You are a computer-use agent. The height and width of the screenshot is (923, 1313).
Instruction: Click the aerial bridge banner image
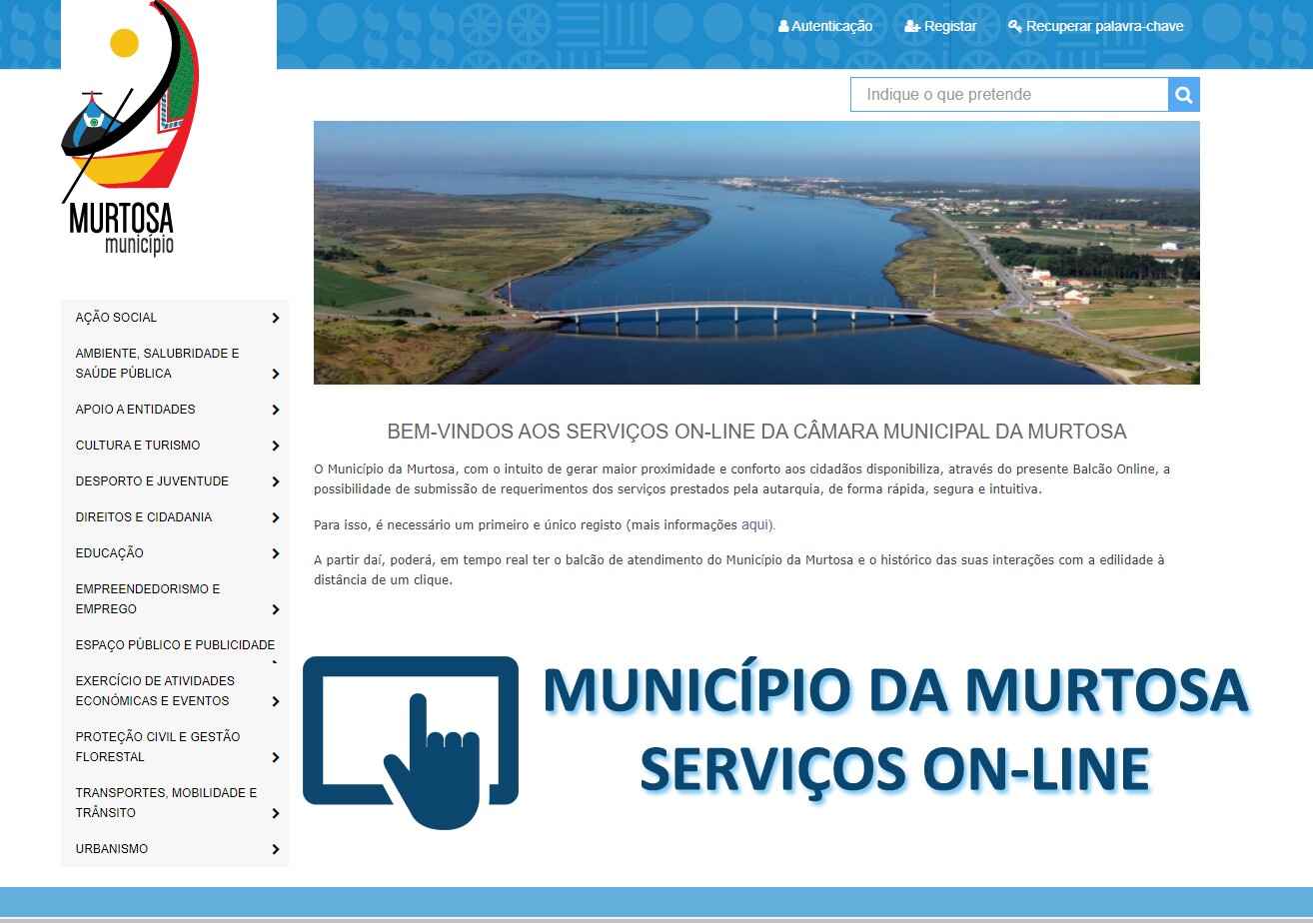tap(756, 253)
